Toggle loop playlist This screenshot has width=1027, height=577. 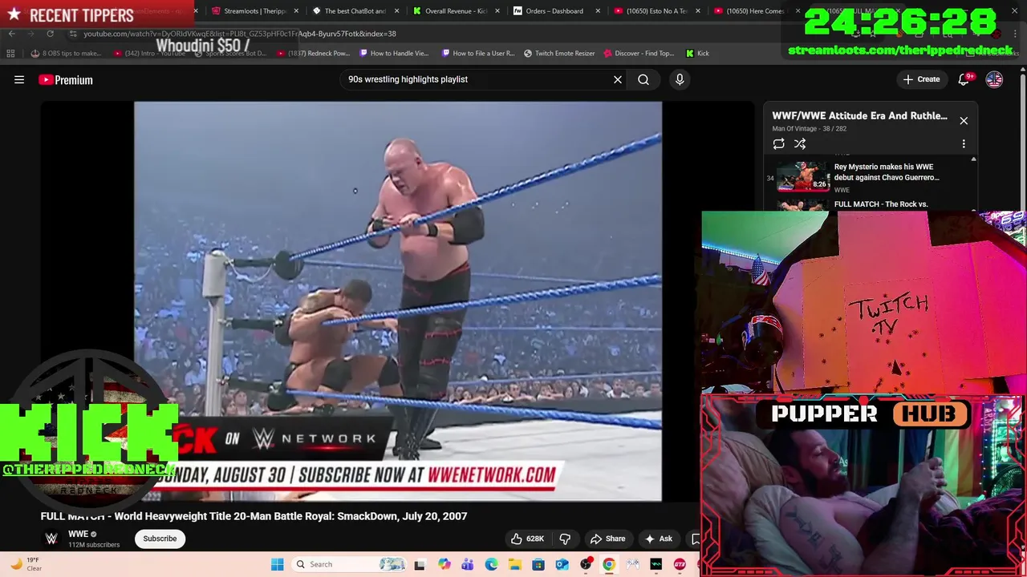(778, 144)
